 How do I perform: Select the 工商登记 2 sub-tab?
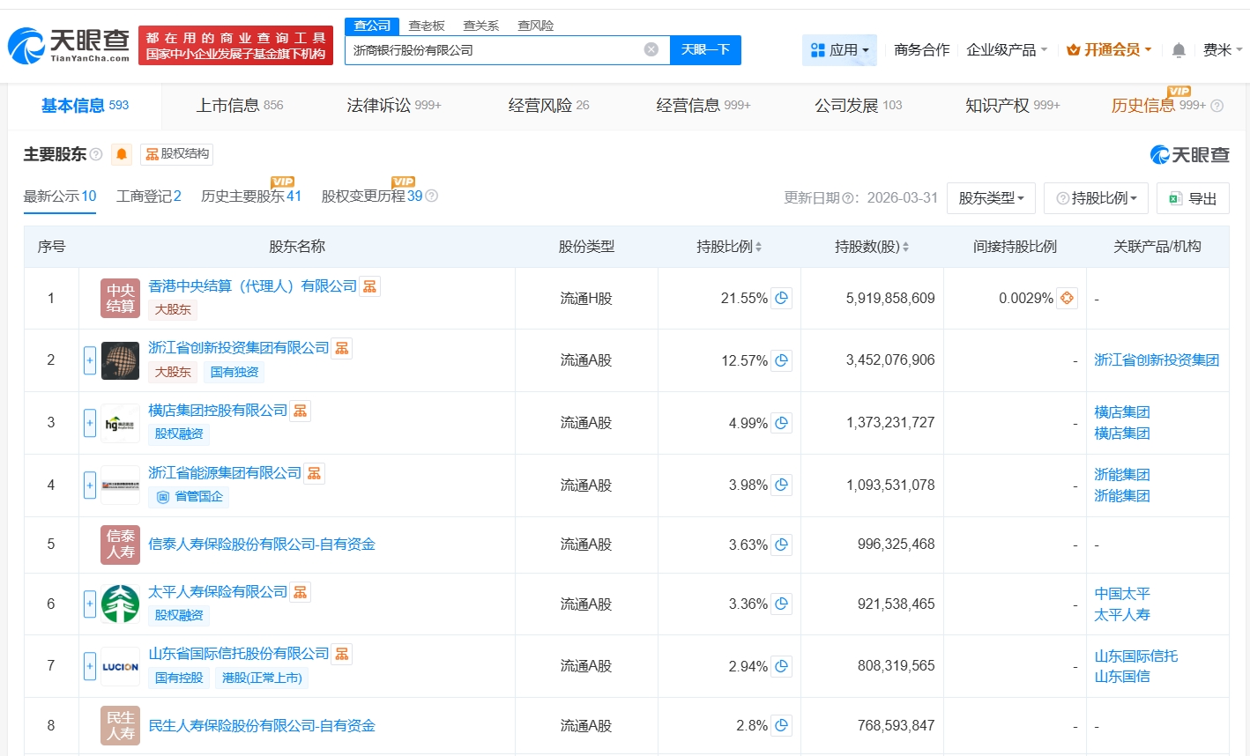tap(149, 196)
